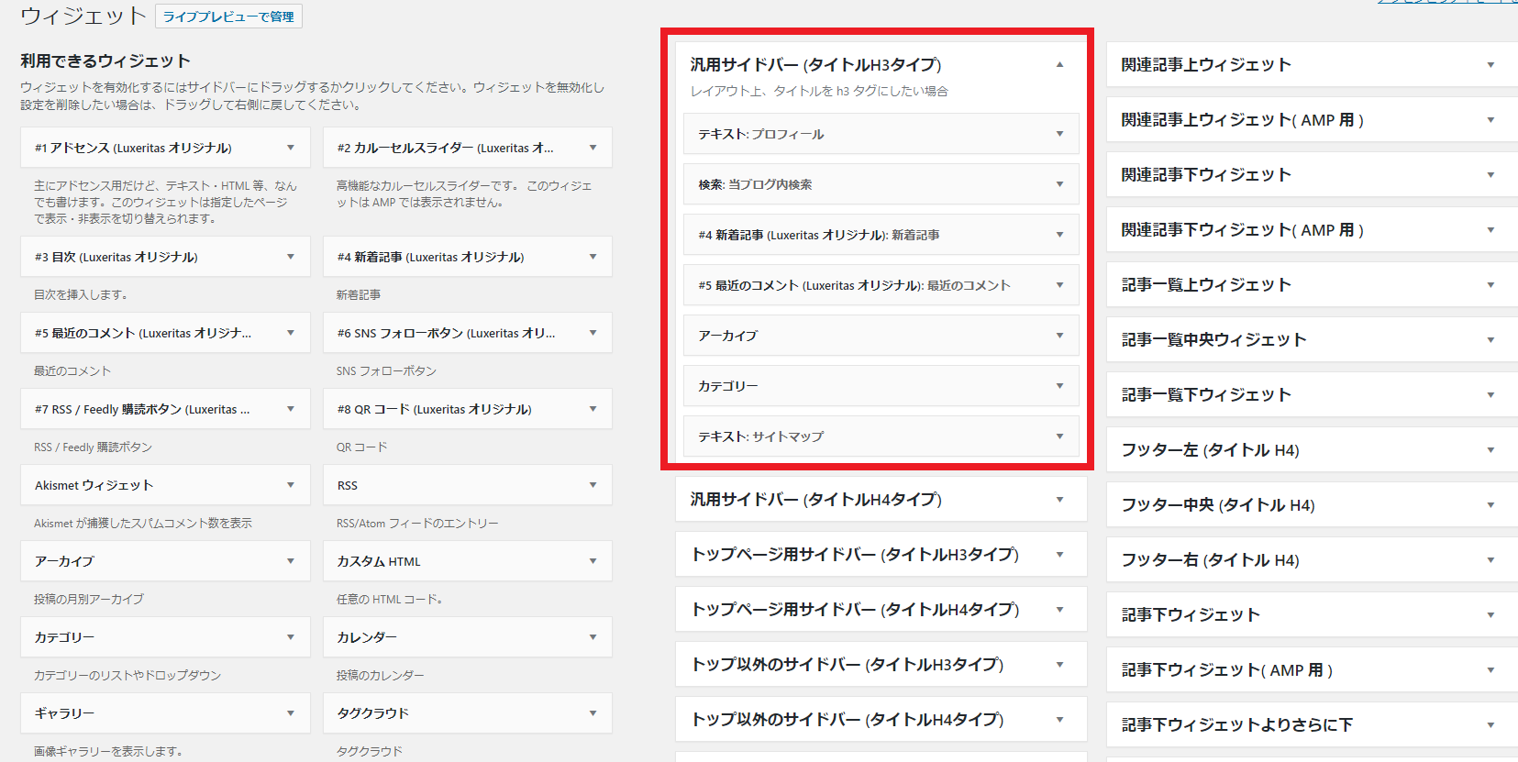
Task: Expand the 汎用サイドバー (タイトルH4タイプ) area
Action: (1059, 500)
